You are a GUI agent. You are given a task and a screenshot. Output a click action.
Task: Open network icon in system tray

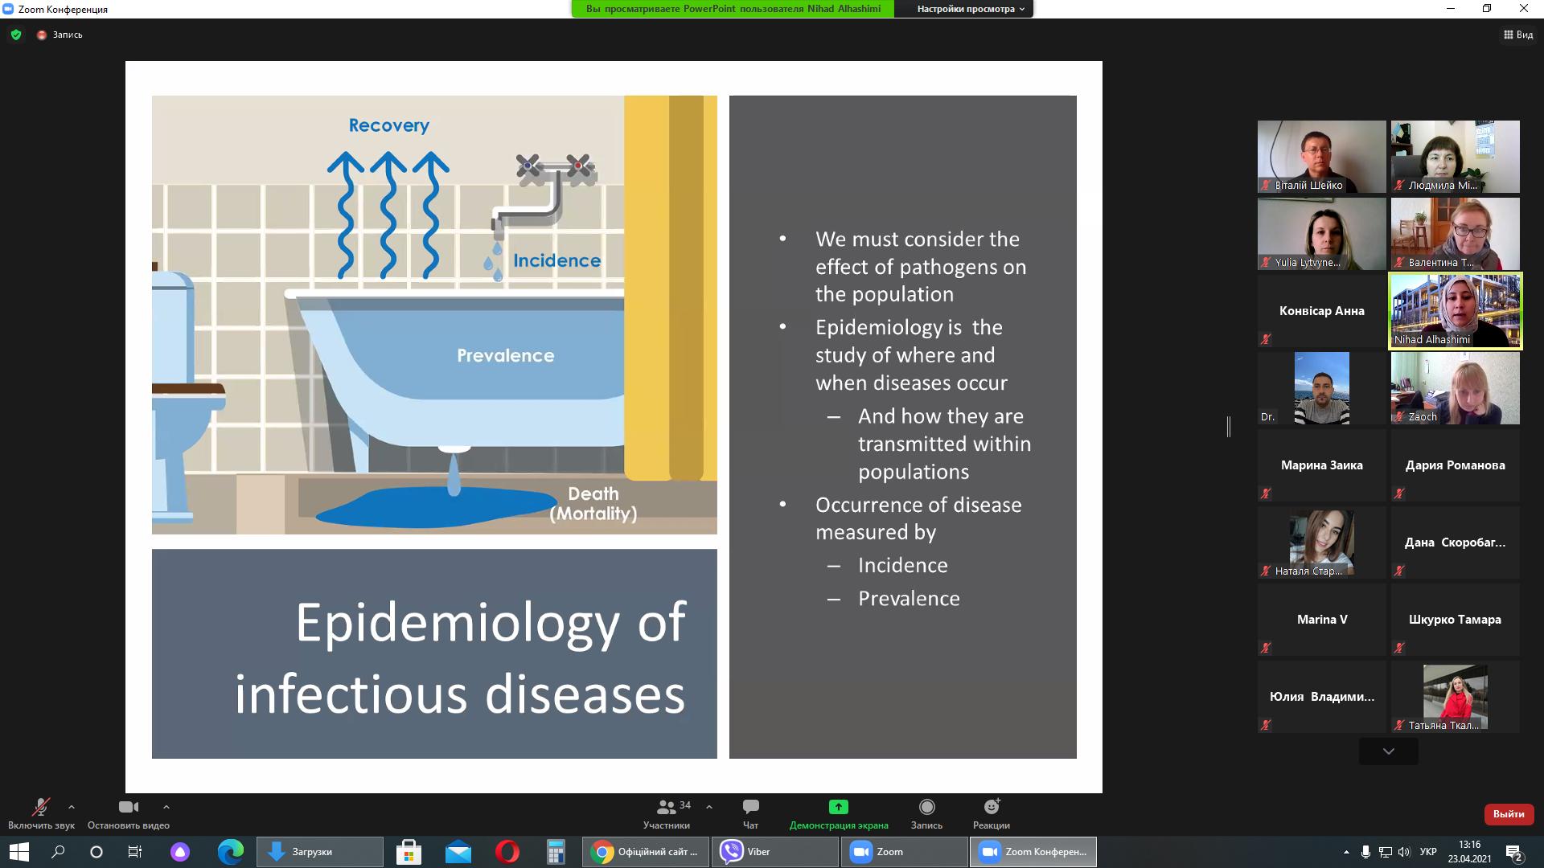click(x=1386, y=852)
